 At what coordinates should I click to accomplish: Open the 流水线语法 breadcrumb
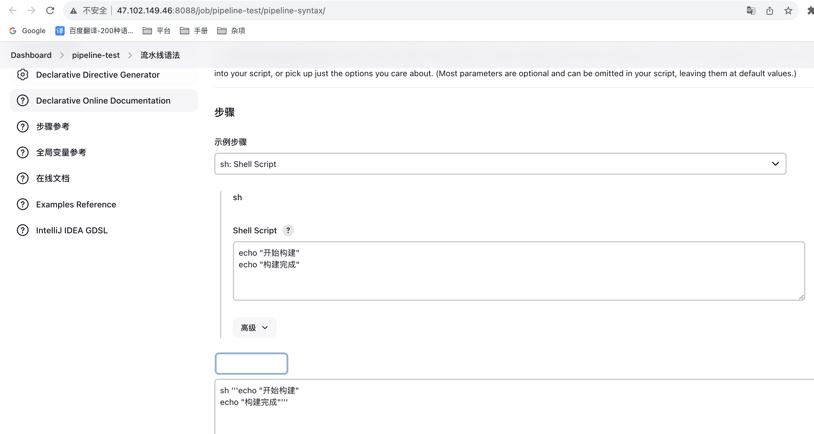[x=160, y=55]
